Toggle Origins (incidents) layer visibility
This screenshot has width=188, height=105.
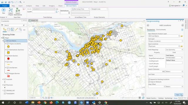[x=8, y=44]
